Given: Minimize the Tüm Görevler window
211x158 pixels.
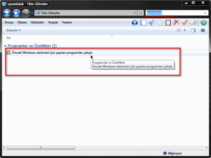Looking at the screenshot, I should 186,3.
